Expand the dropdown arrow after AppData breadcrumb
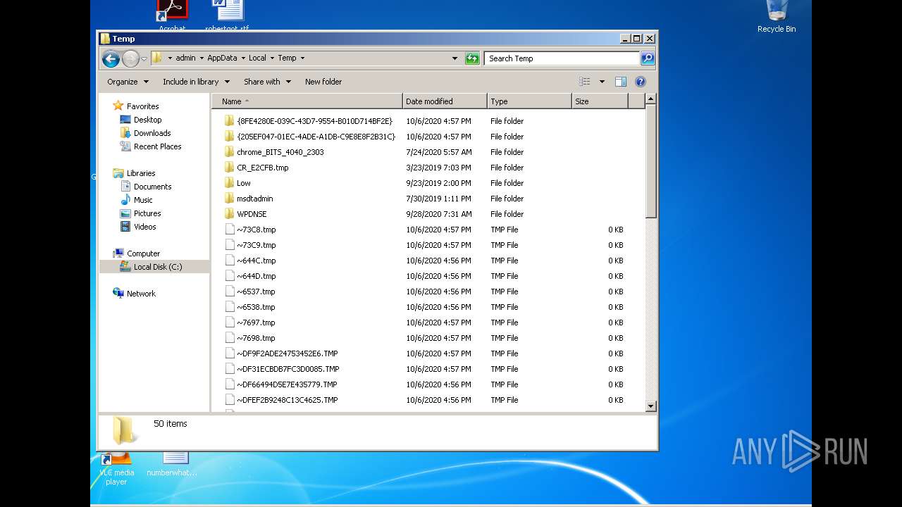 pos(243,58)
